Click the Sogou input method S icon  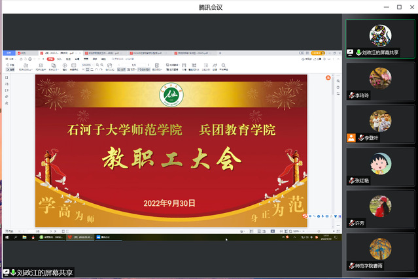click(x=305, y=216)
